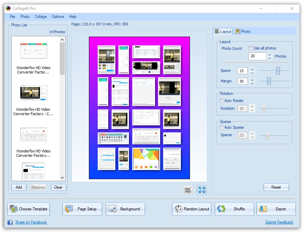The width and height of the screenshot is (304, 232).
Task: Click the page size and DPI text
Action: tap(100, 24)
